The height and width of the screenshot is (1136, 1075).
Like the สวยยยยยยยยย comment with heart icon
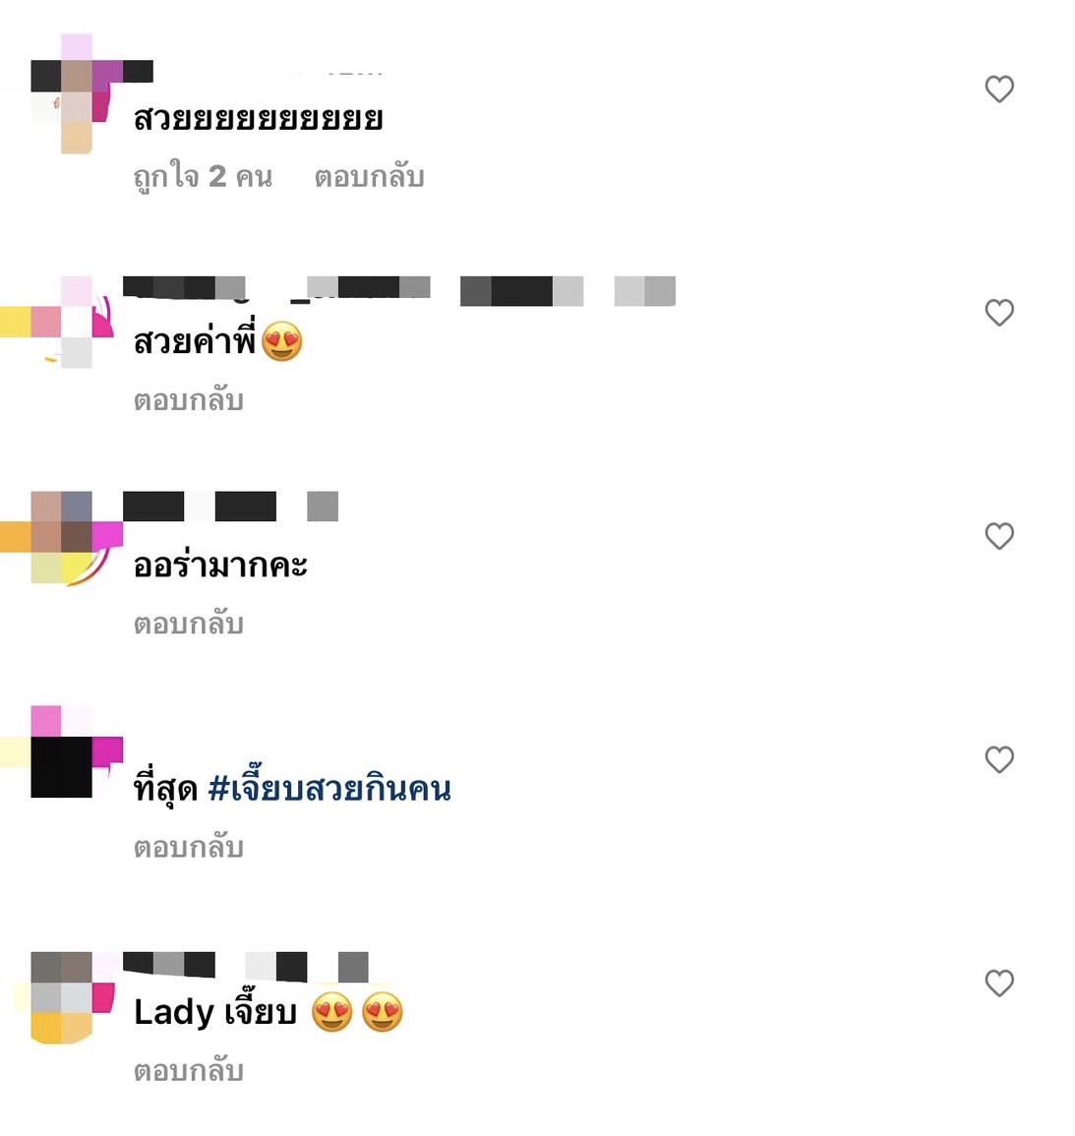coord(999,90)
